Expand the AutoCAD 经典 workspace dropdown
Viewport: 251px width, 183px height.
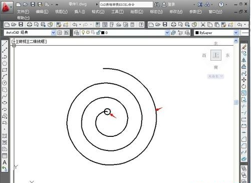pyautogui.click(x=53, y=33)
